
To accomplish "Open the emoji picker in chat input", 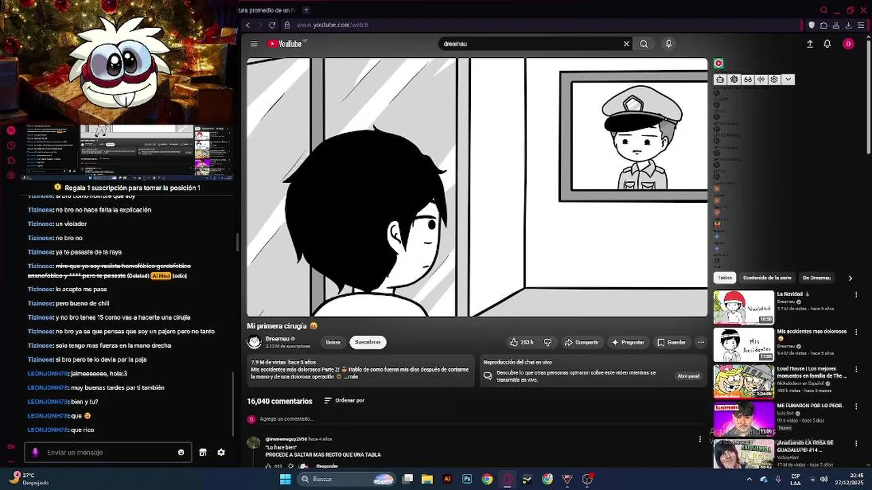I will (x=181, y=453).
